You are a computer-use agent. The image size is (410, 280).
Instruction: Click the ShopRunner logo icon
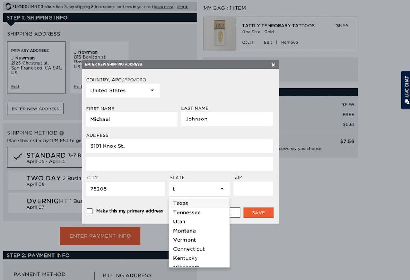click(x=8, y=6)
